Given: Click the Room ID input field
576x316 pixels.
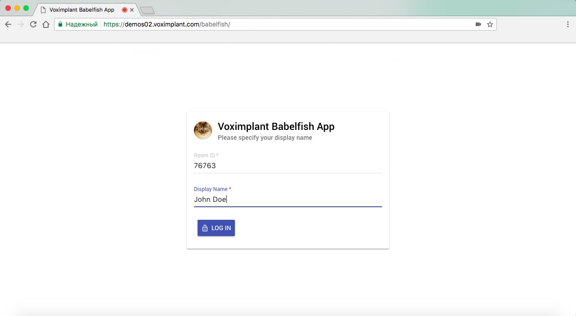Looking at the screenshot, I should 288,166.
